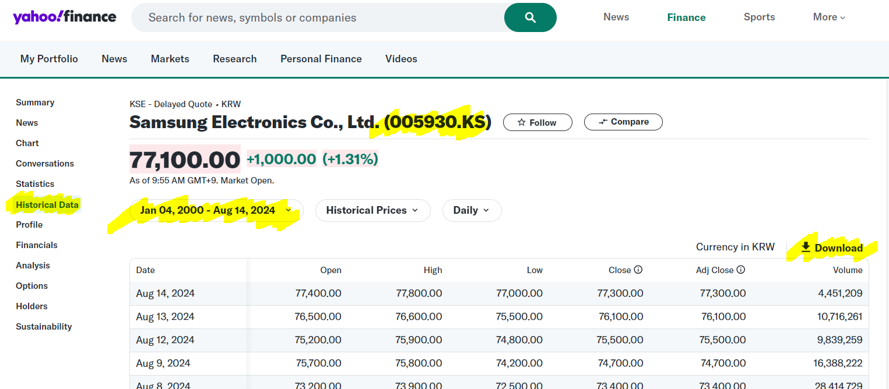Click the 76,600.00 high price cell
The image size is (889, 389).
[x=419, y=317]
